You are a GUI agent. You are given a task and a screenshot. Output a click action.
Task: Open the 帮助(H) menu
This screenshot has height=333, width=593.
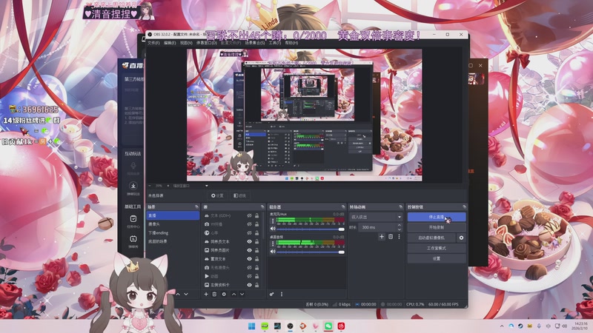click(291, 43)
